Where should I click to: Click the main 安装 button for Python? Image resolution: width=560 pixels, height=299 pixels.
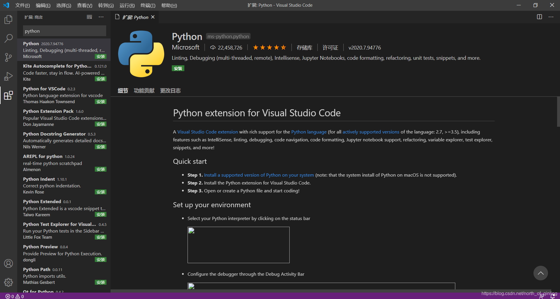click(x=178, y=68)
